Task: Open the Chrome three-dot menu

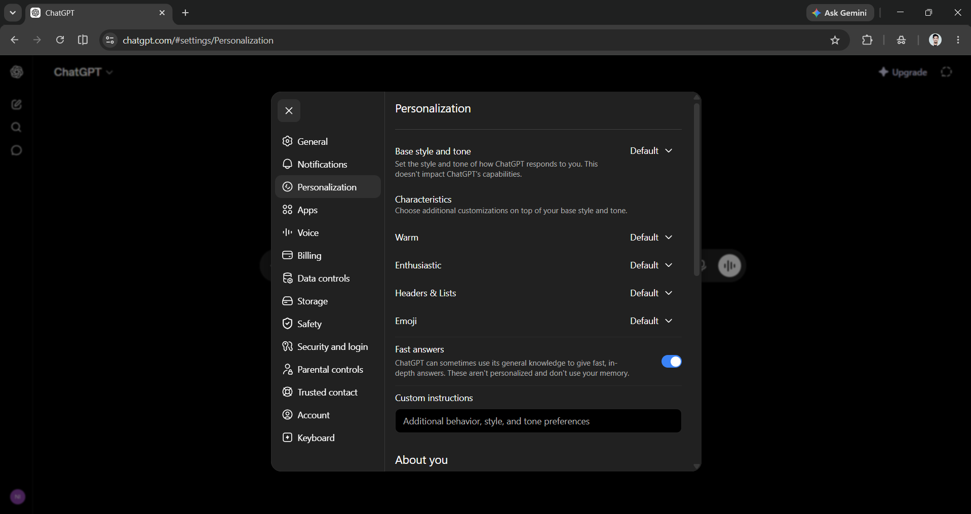Action: pos(958,40)
